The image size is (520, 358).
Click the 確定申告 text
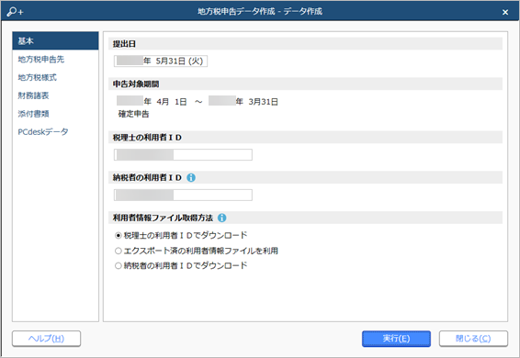pos(133,114)
